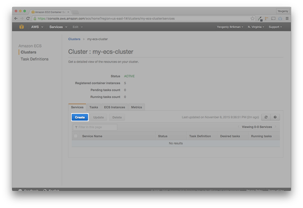Open the help question mark icon
303x208 pixels.
[275, 117]
